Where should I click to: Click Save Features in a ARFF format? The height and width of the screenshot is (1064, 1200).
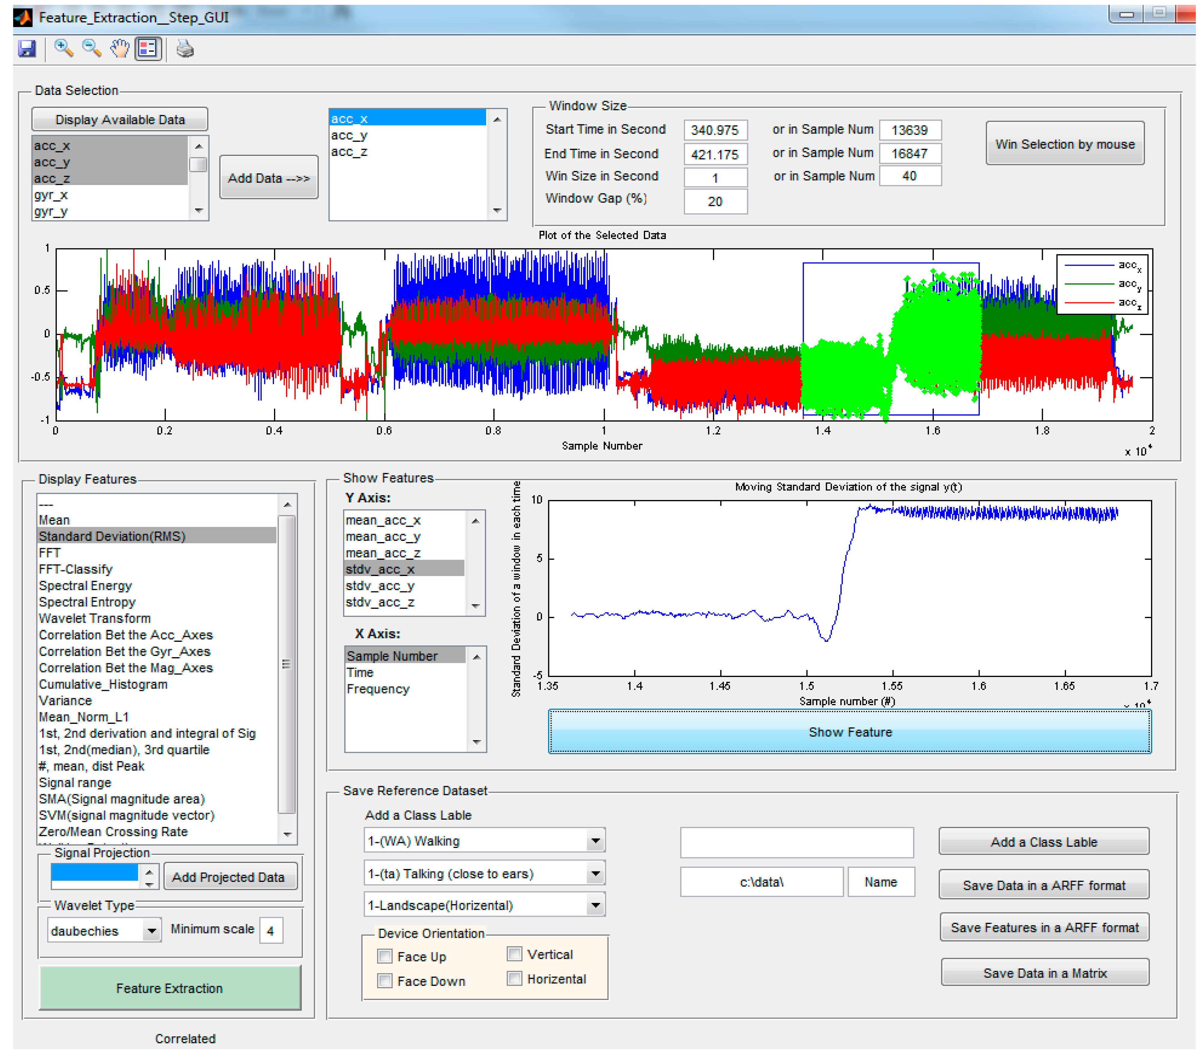coord(1044,927)
